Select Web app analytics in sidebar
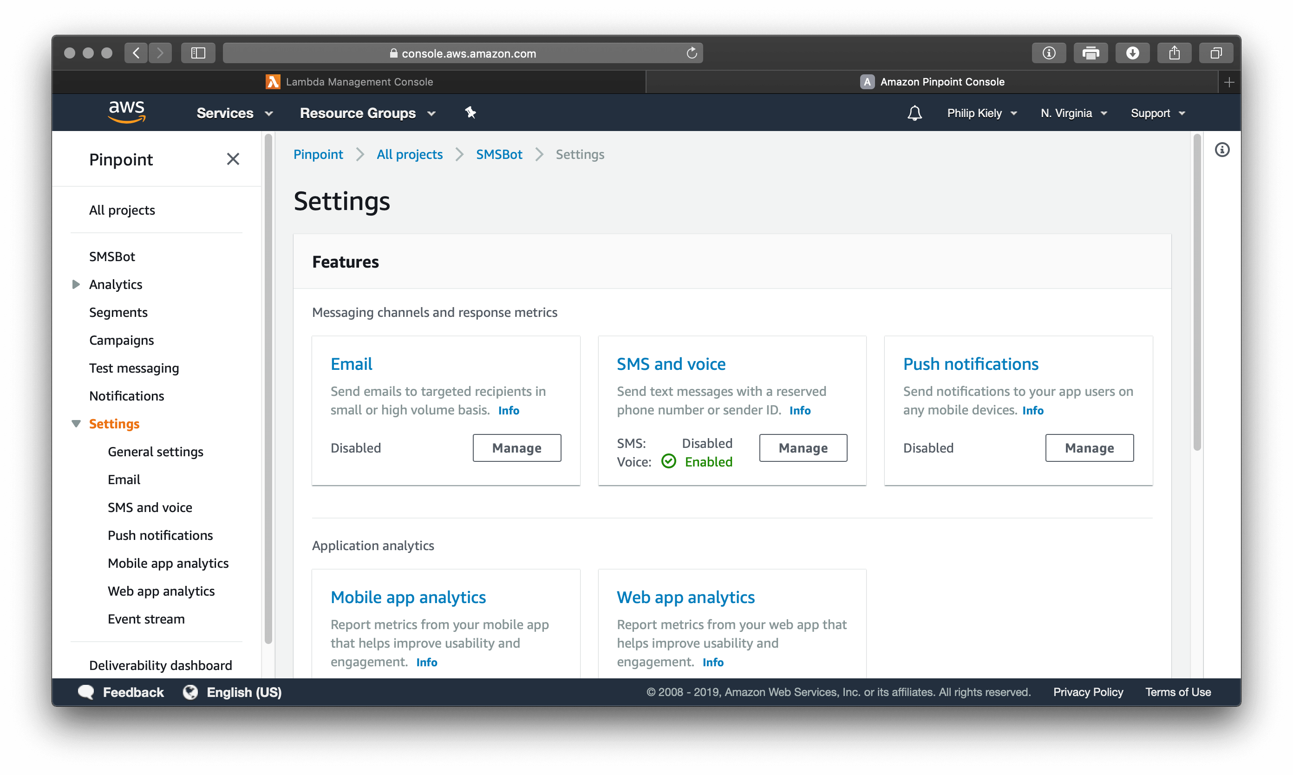The image size is (1293, 775). pos(161,591)
